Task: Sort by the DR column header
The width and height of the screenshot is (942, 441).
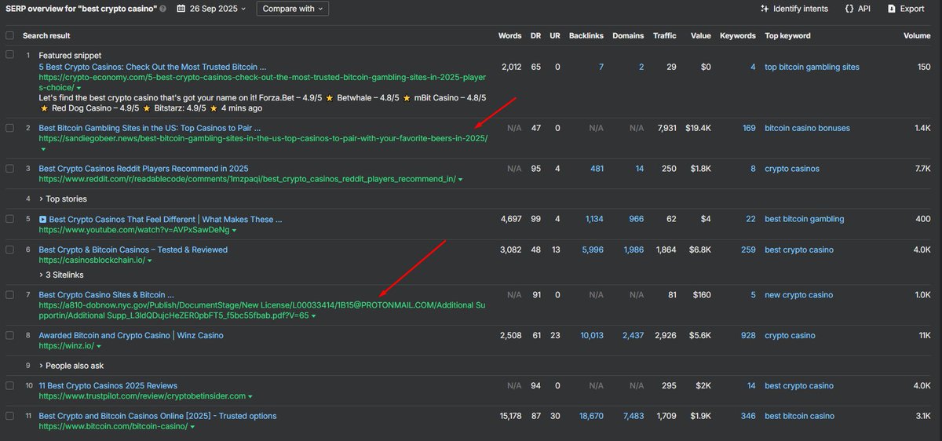Action: [535, 35]
